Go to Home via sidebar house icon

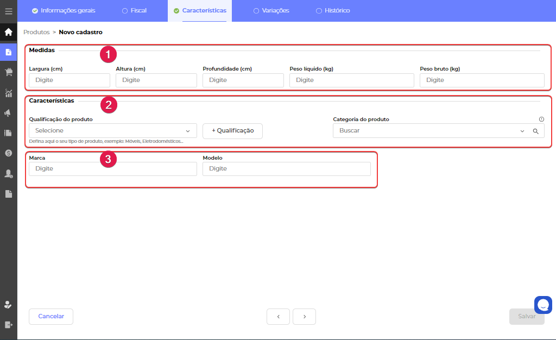coord(9,32)
